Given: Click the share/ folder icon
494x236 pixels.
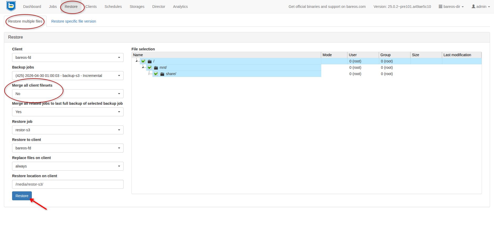Looking at the screenshot, I should [x=162, y=74].
